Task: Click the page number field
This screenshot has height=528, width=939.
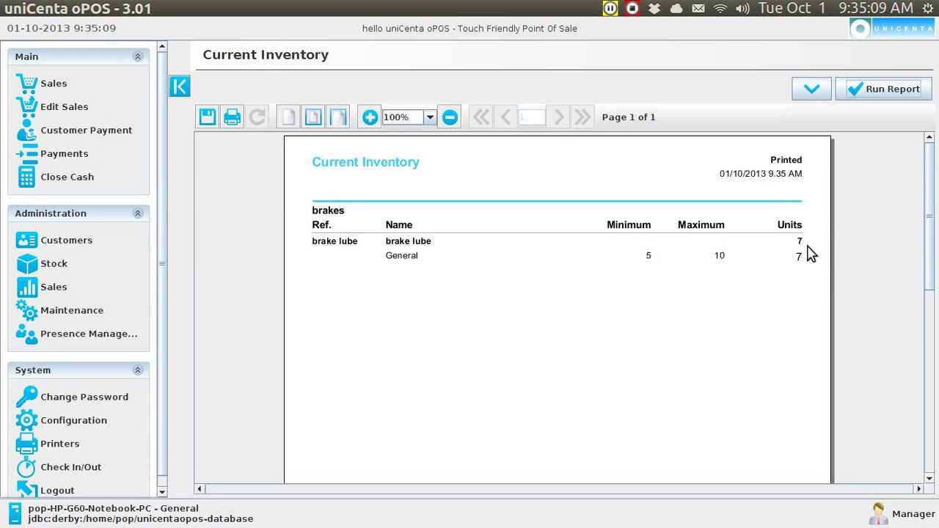Action: click(x=532, y=117)
